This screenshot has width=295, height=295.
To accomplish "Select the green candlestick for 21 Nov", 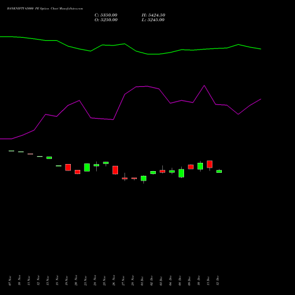I will pyautogui.click(x=87, y=168).
